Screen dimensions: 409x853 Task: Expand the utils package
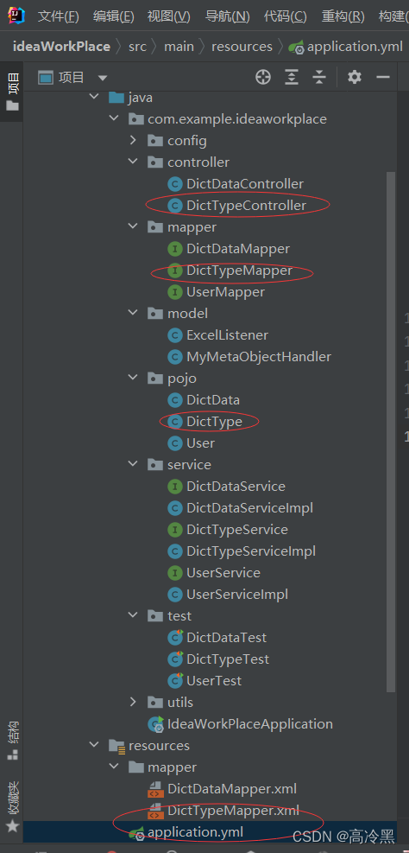[133, 703]
